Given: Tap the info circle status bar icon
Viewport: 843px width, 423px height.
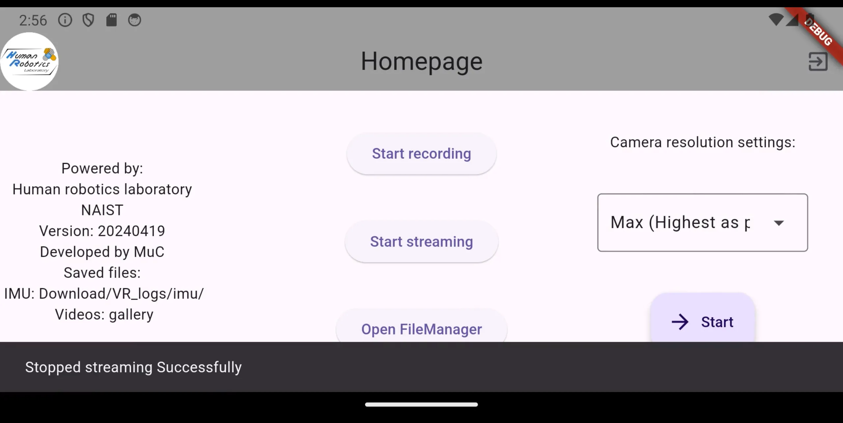Looking at the screenshot, I should 65,20.
